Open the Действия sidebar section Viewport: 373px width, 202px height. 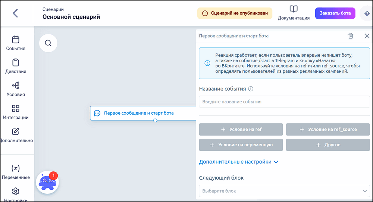pyautogui.click(x=16, y=66)
